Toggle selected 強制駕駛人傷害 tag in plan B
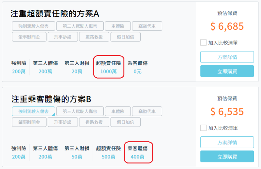261x169 pixels. (x=34, y=111)
